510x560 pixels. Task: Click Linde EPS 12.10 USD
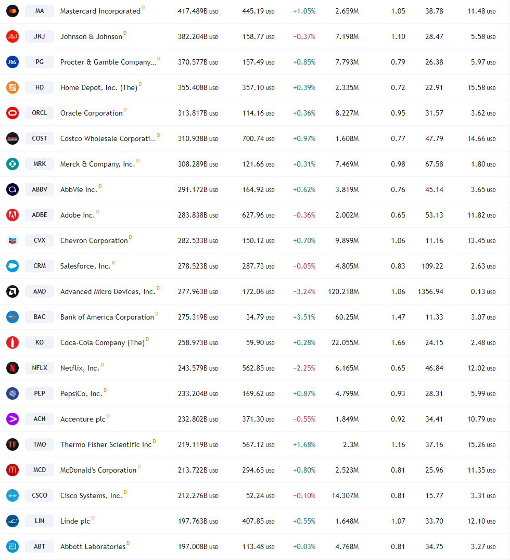481,521
